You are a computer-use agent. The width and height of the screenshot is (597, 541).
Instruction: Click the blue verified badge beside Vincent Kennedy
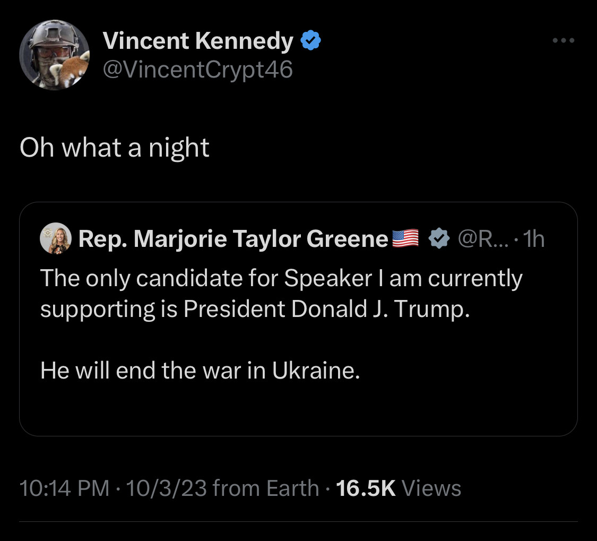[310, 40]
